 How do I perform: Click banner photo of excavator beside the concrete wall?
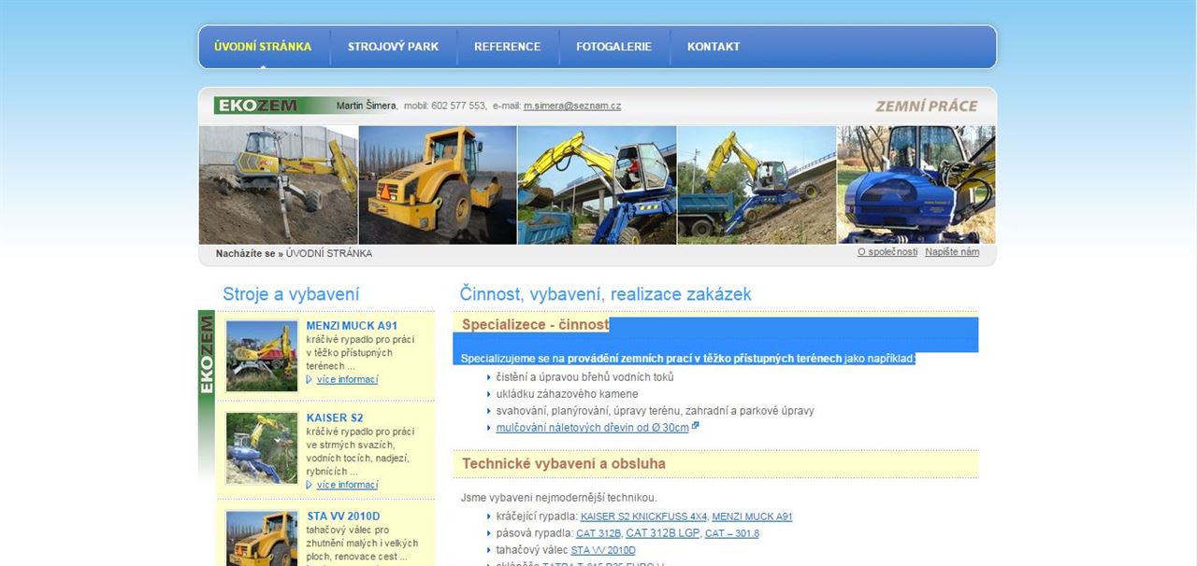[279, 185]
